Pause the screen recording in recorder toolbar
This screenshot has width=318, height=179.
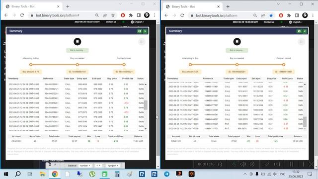292,164
